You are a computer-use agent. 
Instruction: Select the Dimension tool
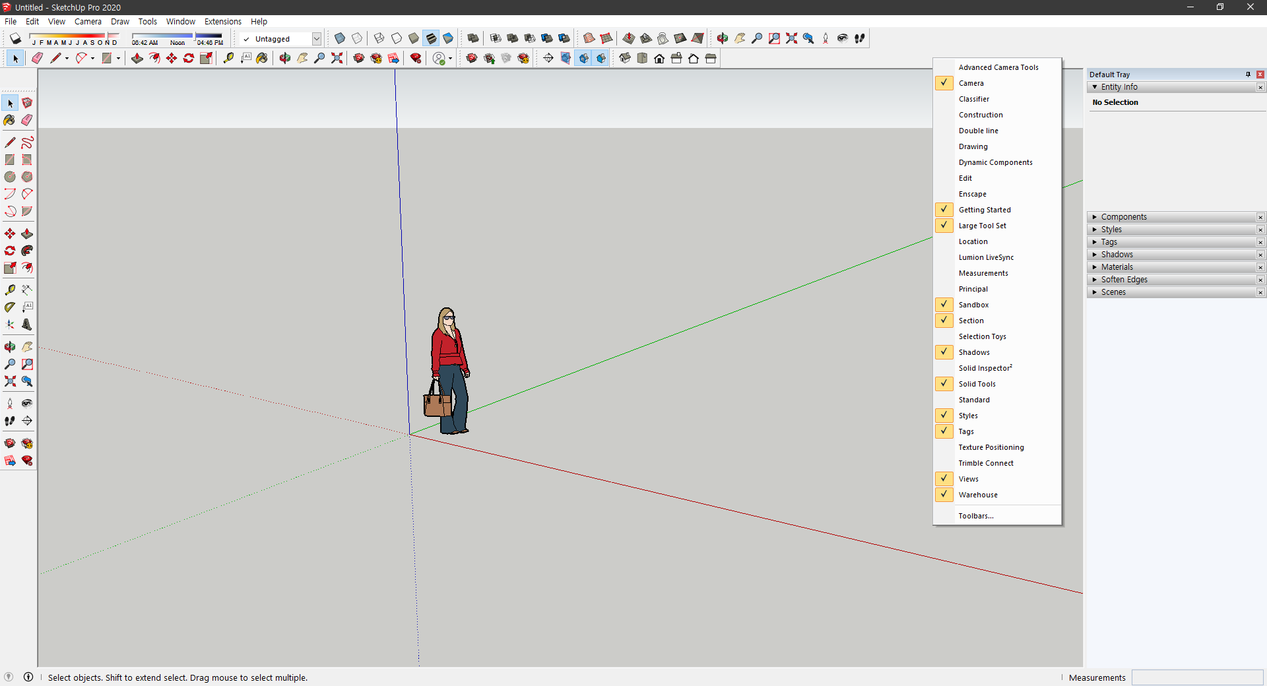(27, 290)
